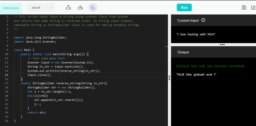The width and height of the screenshot is (256, 126).
Task: Click the line "class Main {"
Action: [x=24, y=50]
